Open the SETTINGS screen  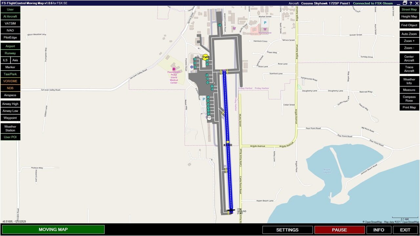tap(288, 230)
